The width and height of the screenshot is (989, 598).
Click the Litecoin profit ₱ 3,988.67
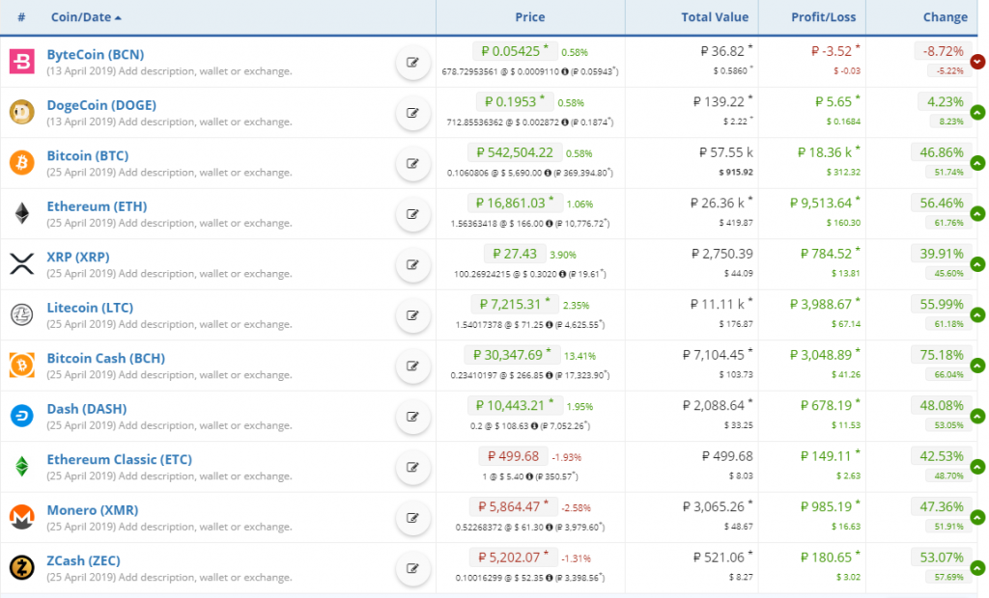825,305
